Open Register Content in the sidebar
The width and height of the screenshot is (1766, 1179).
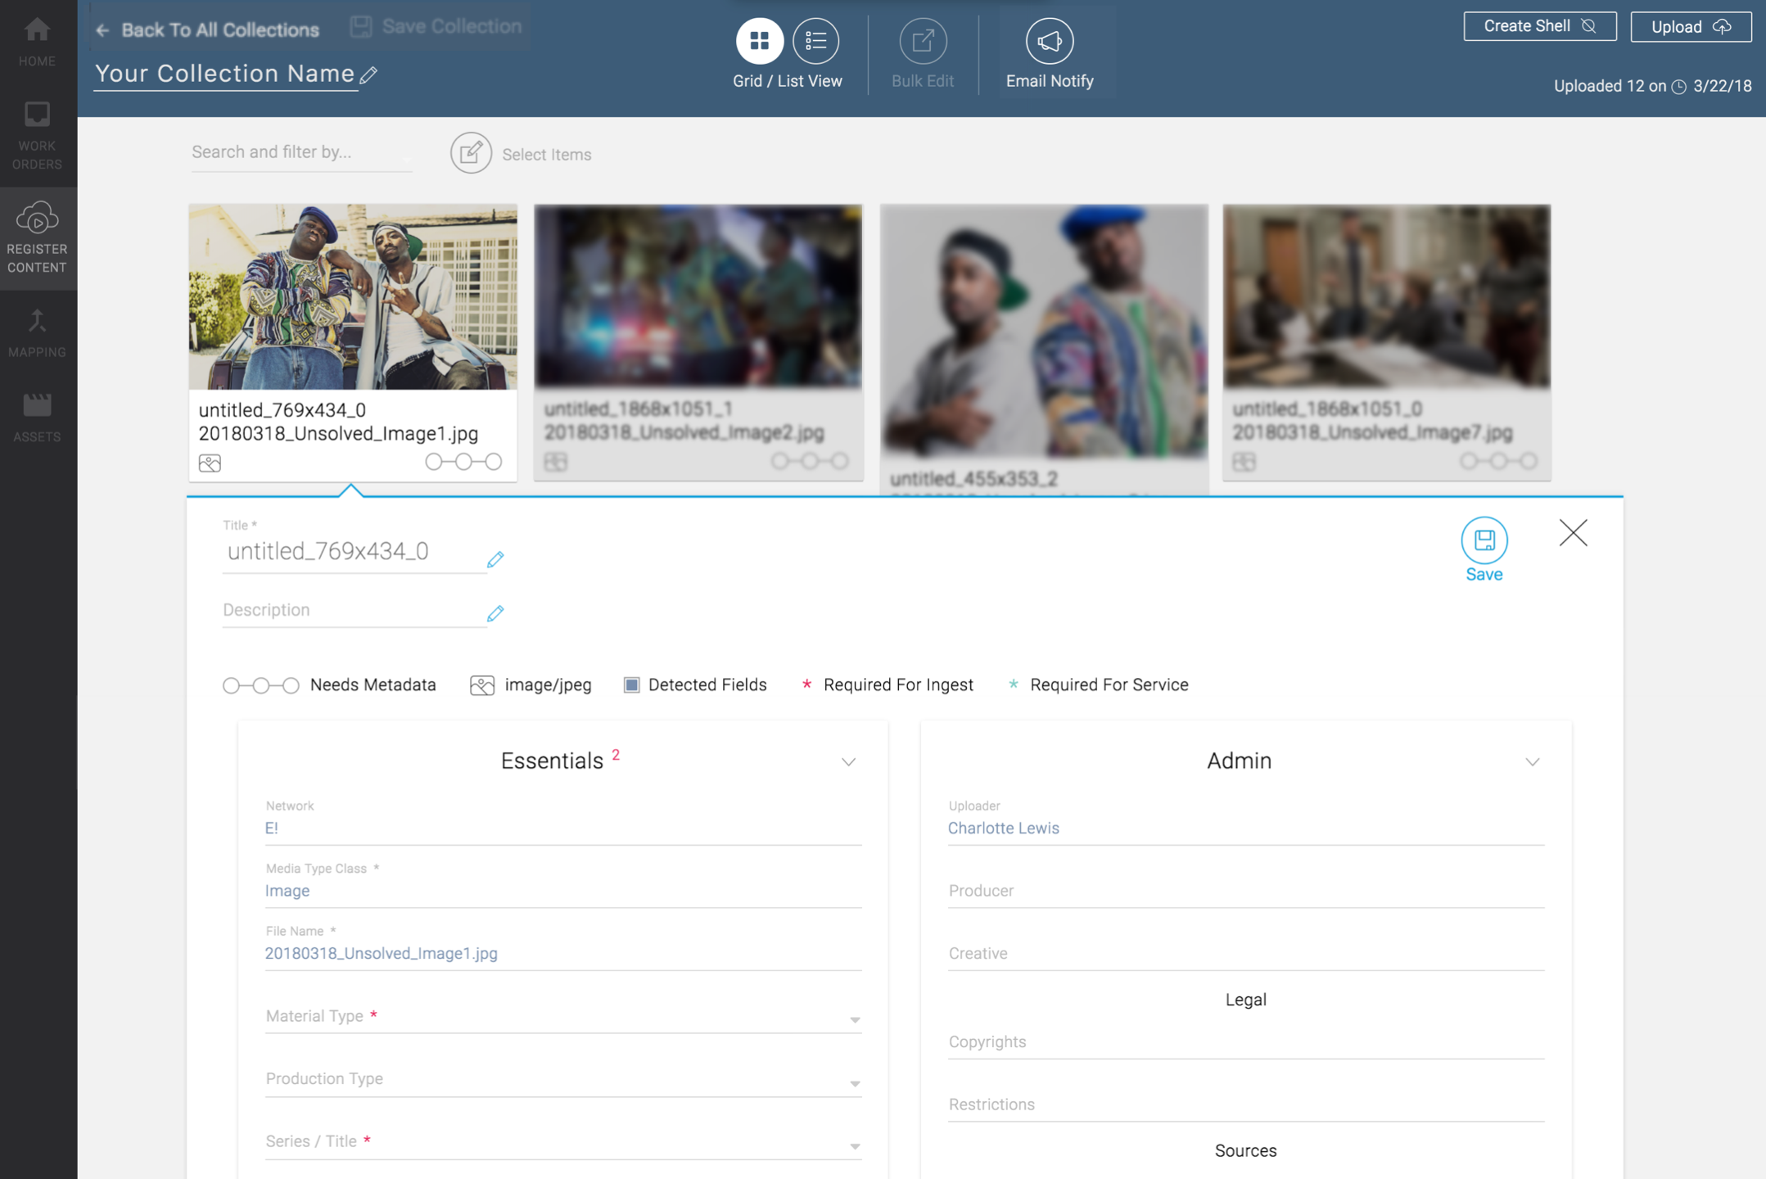38,237
